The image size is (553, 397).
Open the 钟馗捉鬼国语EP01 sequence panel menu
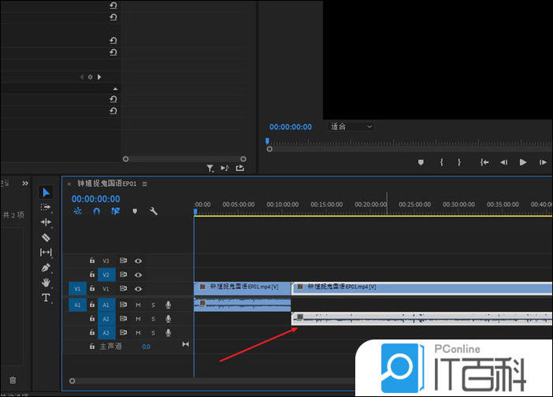(x=145, y=184)
